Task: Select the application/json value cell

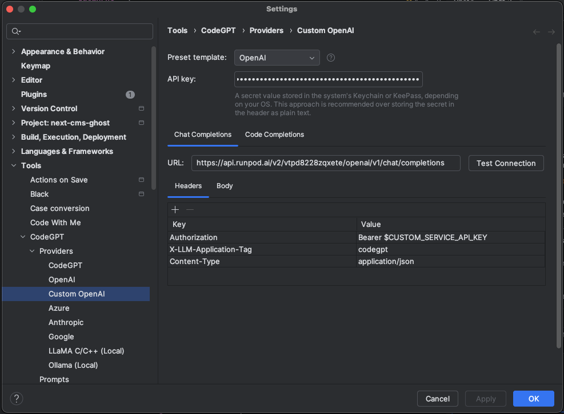Action: [x=451, y=261]
